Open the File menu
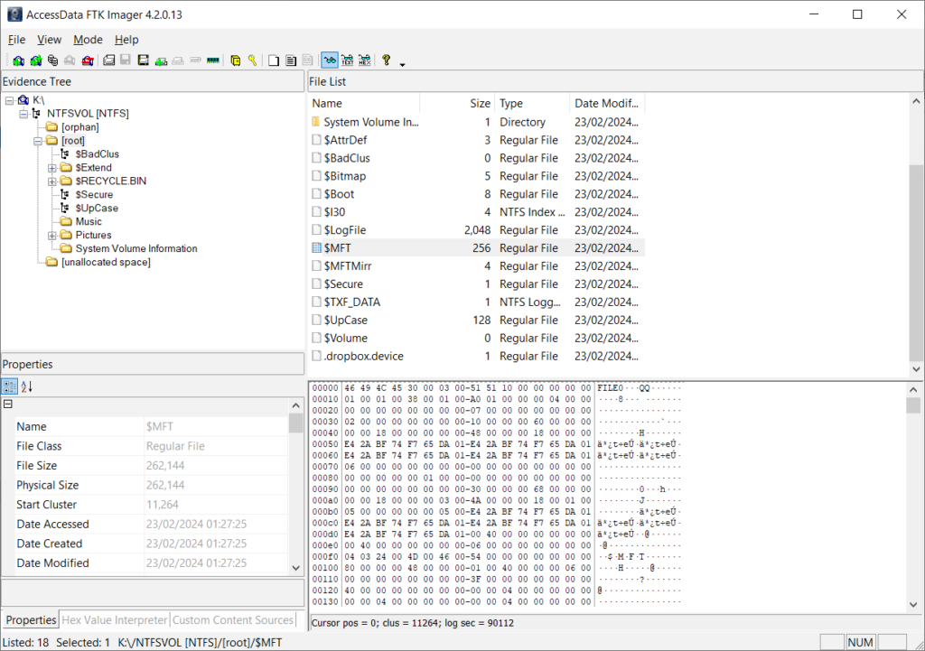Viewport: 925px width, 651px height. click(16, 40)
